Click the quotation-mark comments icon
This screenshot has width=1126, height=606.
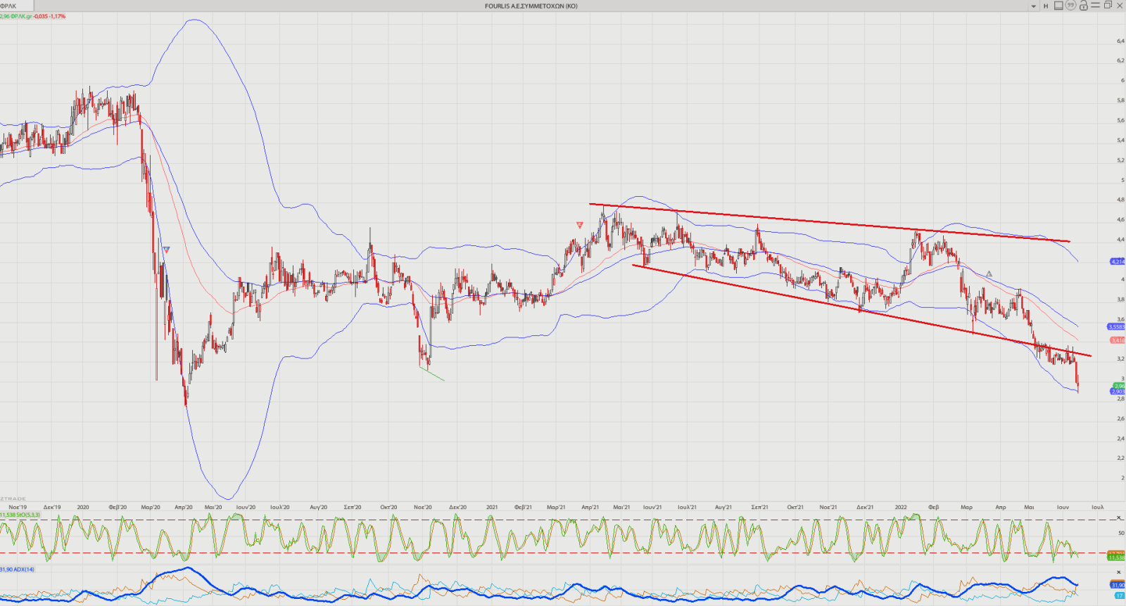[1070, 6]
